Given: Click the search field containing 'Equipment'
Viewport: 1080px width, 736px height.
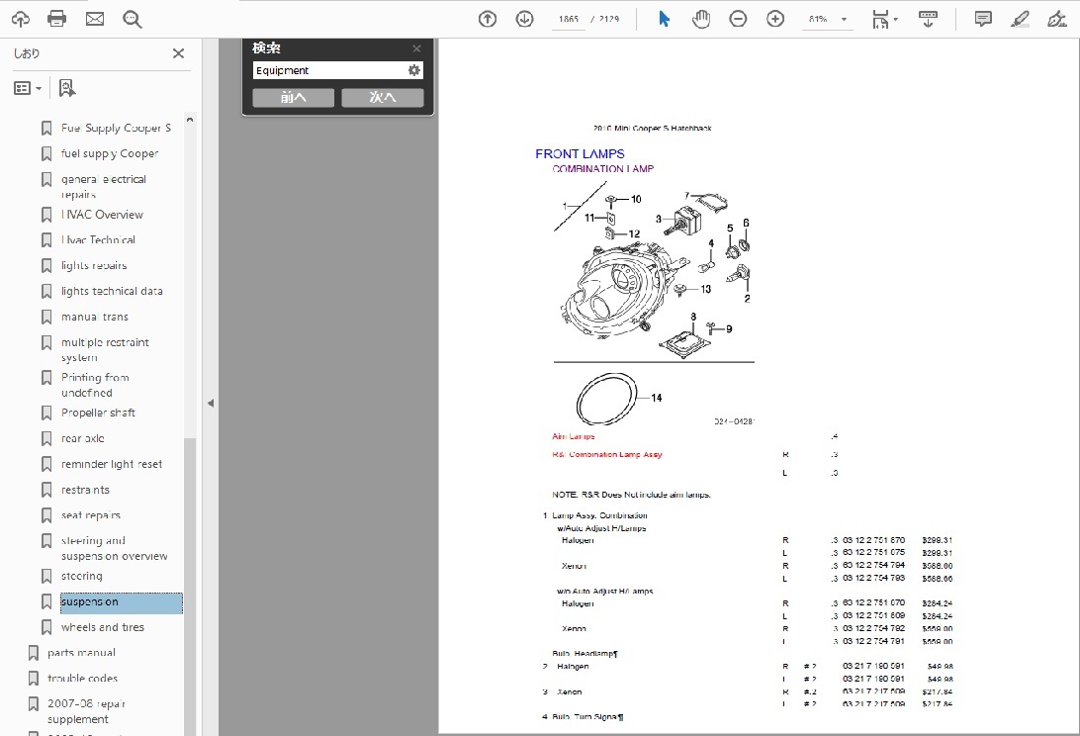Looking at the screenshot, I should 328,70.
